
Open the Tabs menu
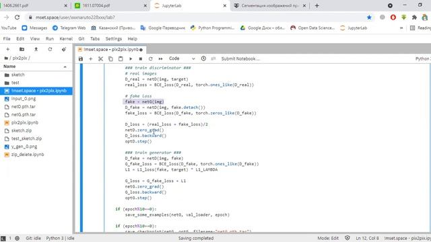click(95, 39)
